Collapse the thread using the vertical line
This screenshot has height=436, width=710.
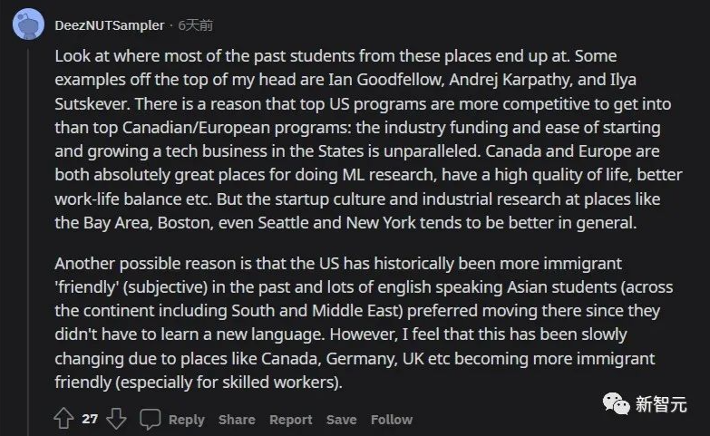click(28, 227)
